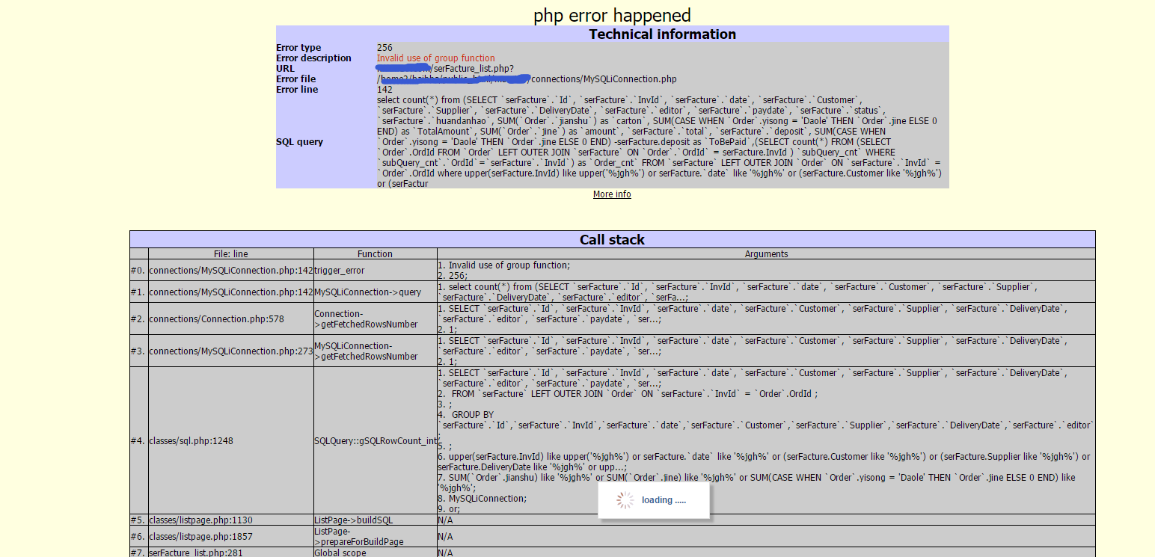
Task: Click 'FROM `serFacture` LEFT OUTER JOIN' argument line
Action: tap(634, 394)
